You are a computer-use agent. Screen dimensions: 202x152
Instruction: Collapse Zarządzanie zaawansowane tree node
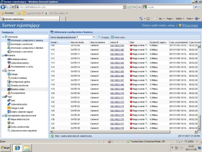3,116
